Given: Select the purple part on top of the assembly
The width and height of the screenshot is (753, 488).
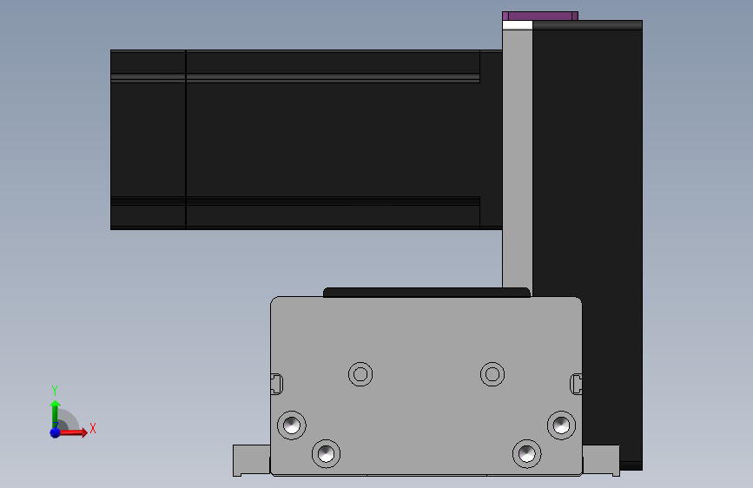Looking at the screenshot, I should point(539,16).
